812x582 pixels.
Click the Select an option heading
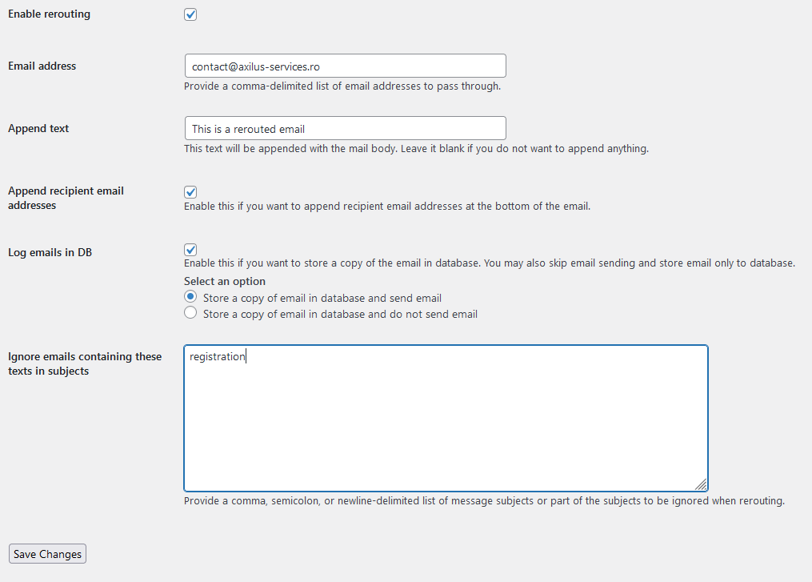click(225, 281)
